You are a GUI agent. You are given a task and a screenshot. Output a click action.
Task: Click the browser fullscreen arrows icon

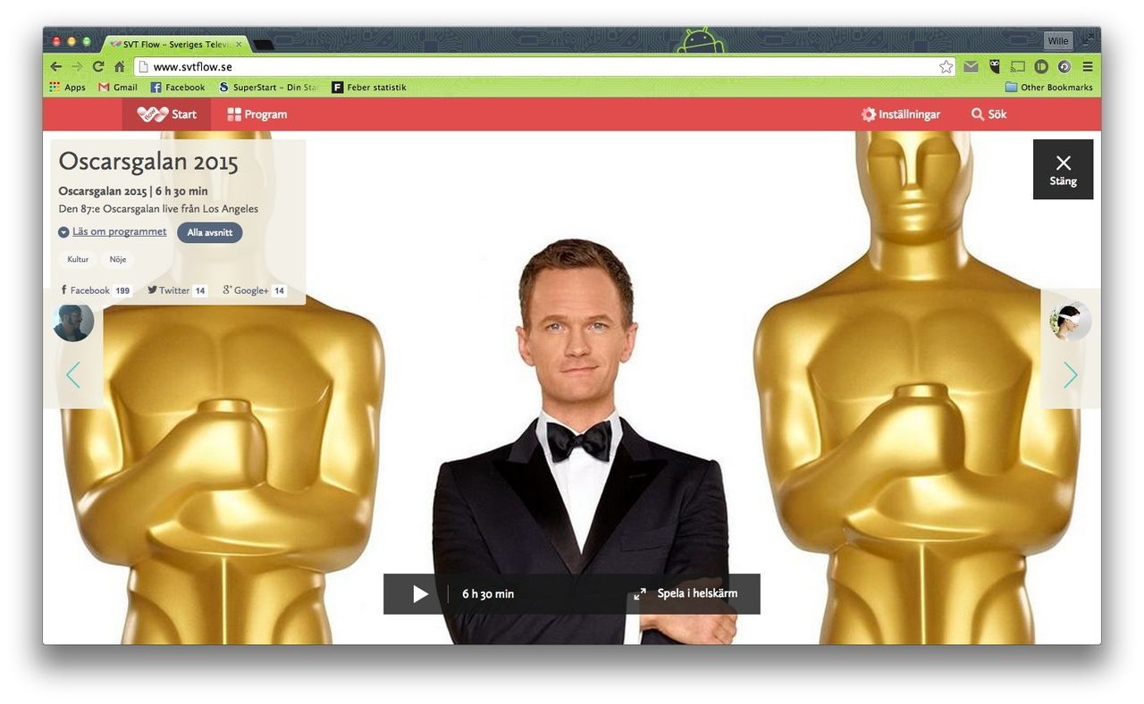pos(1088,40)
